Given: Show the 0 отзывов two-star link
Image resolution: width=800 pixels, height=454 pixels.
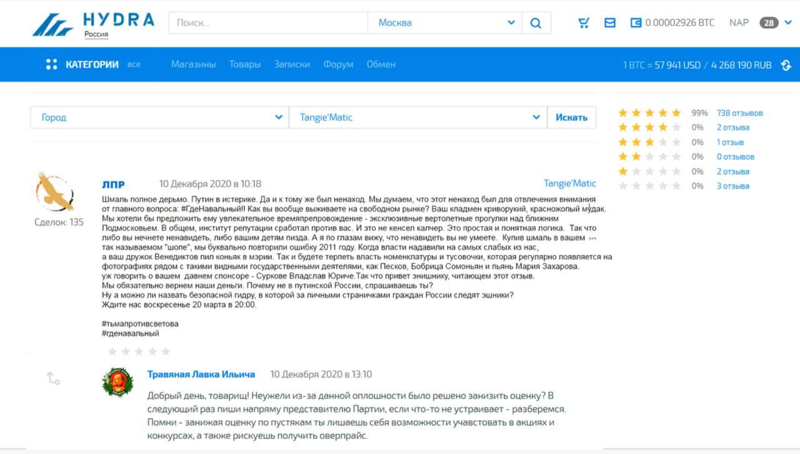Looking at the screenshot, I should click(x=735, y=157).
